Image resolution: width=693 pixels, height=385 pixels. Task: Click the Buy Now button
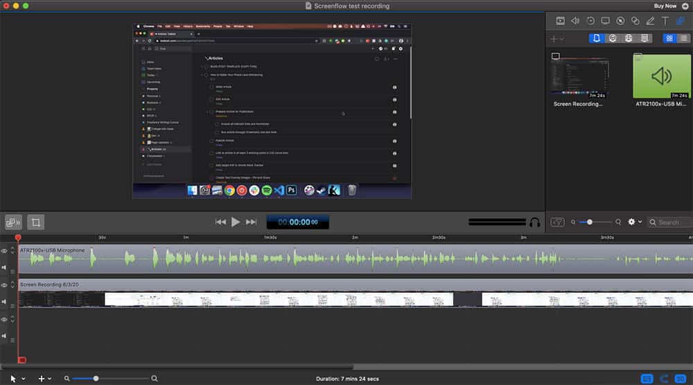(x=665, y=6)
